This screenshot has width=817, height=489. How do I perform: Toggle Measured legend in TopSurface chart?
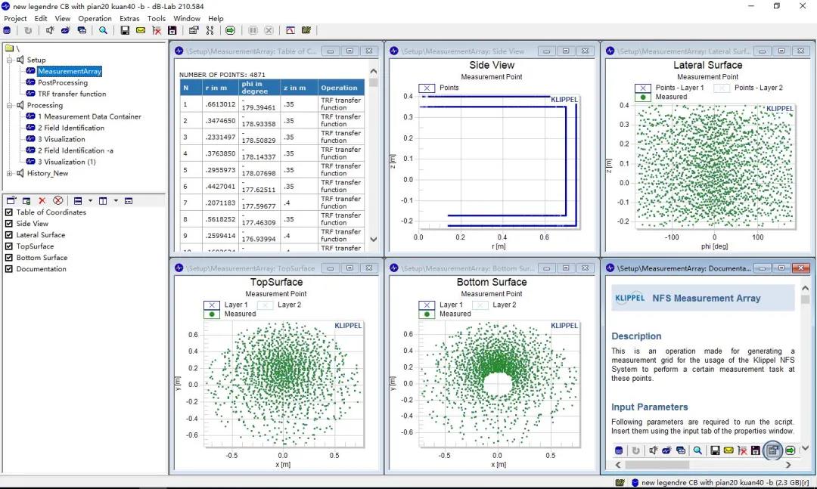pos(212,314)
